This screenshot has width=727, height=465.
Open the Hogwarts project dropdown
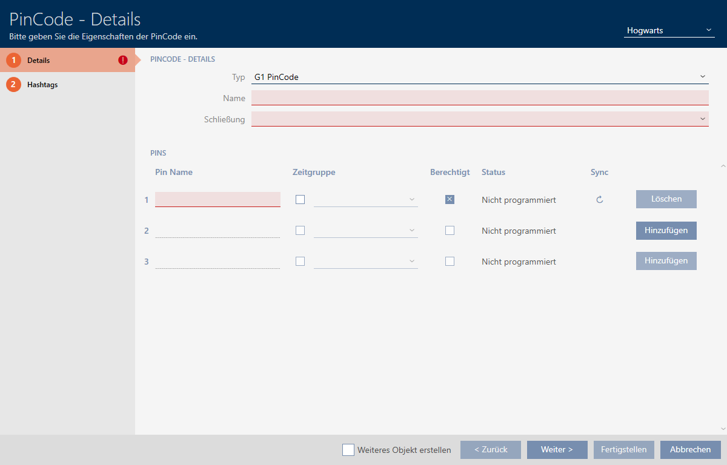click(669, 30)
